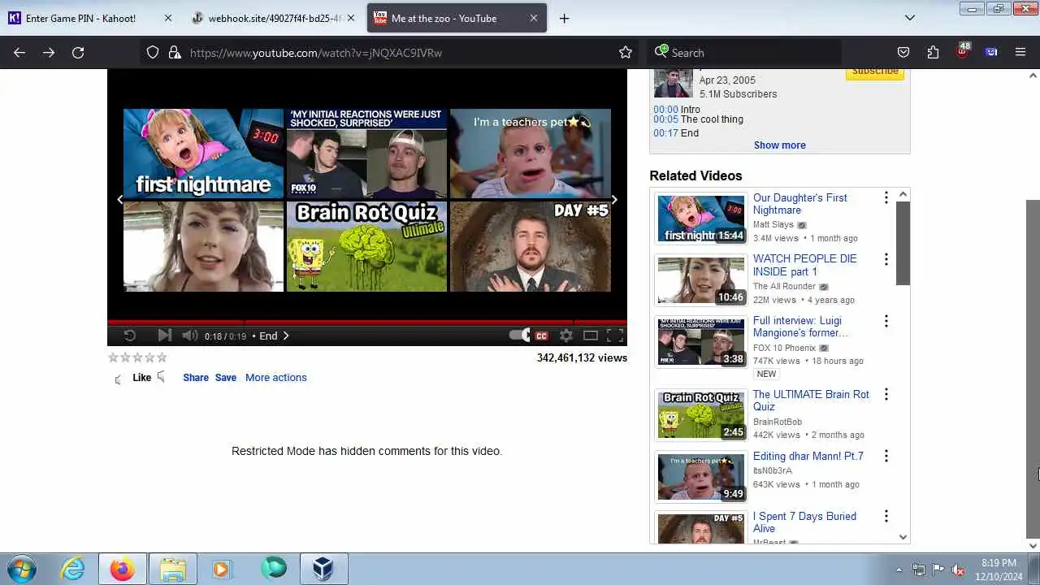Viewport: 1040px width, 585px height.
Task: Expand the End chapter chevron
Action: point(286,336)
